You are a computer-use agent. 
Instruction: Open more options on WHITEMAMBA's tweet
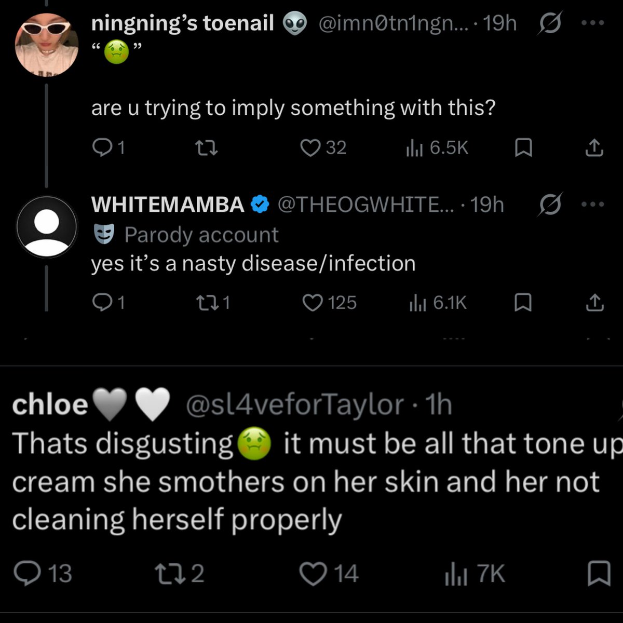coord(593,205)
